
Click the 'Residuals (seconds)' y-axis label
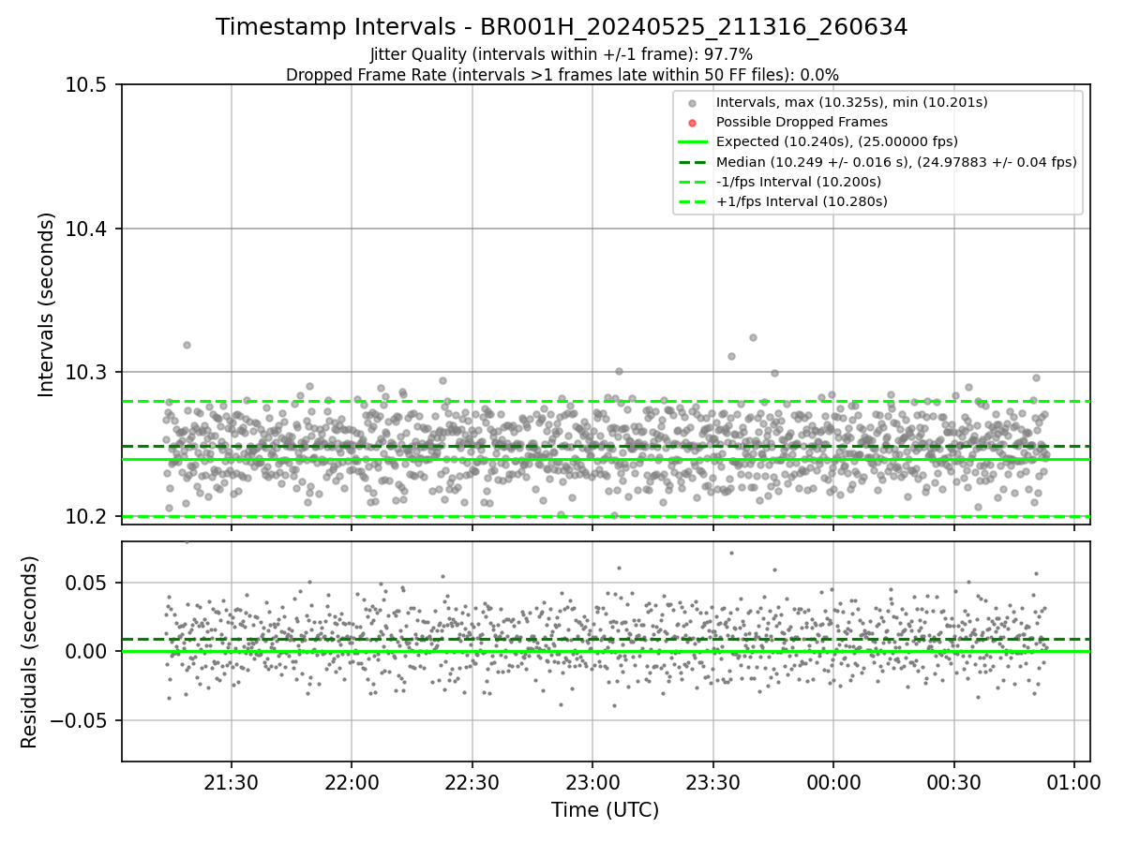coord(30,652)
